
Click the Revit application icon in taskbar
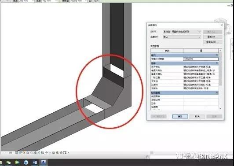click(44, 162)
